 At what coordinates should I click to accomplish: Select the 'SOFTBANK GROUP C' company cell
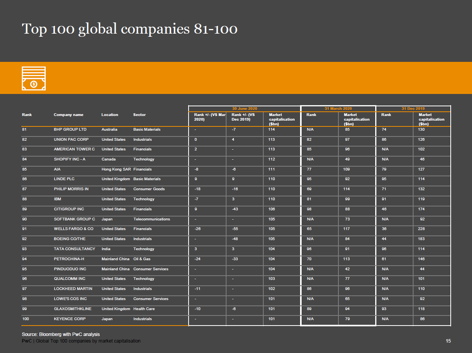pyautogui.click(x=74, y=219)
